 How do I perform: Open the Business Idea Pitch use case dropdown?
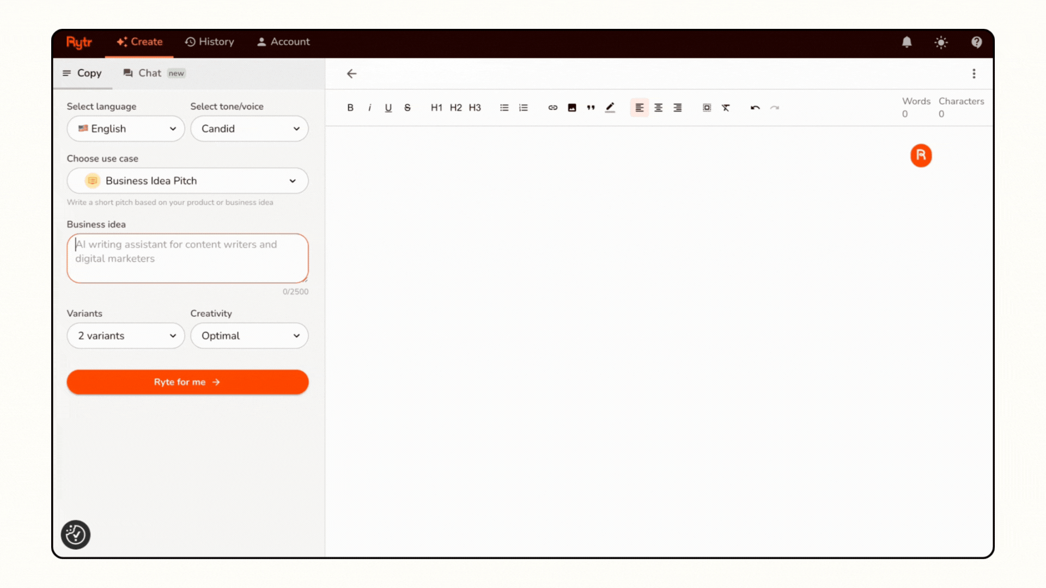click(187, 181)
